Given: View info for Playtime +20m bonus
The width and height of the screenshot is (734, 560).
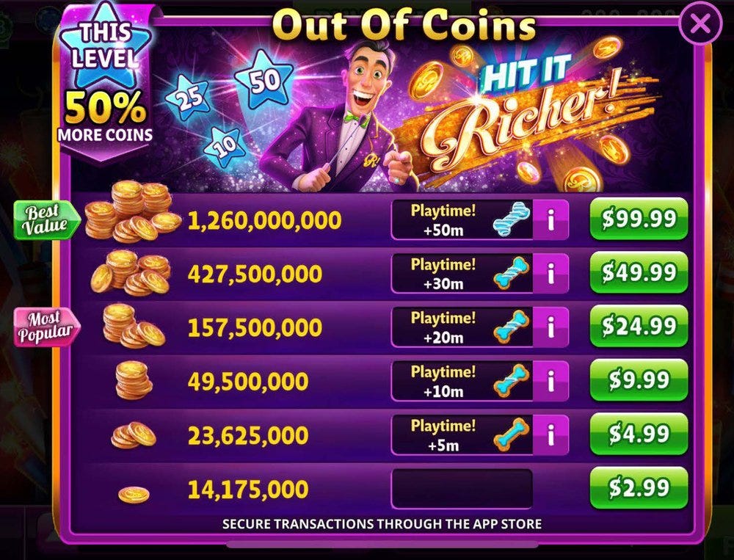Looking at the screenshot, I should 551,327.
